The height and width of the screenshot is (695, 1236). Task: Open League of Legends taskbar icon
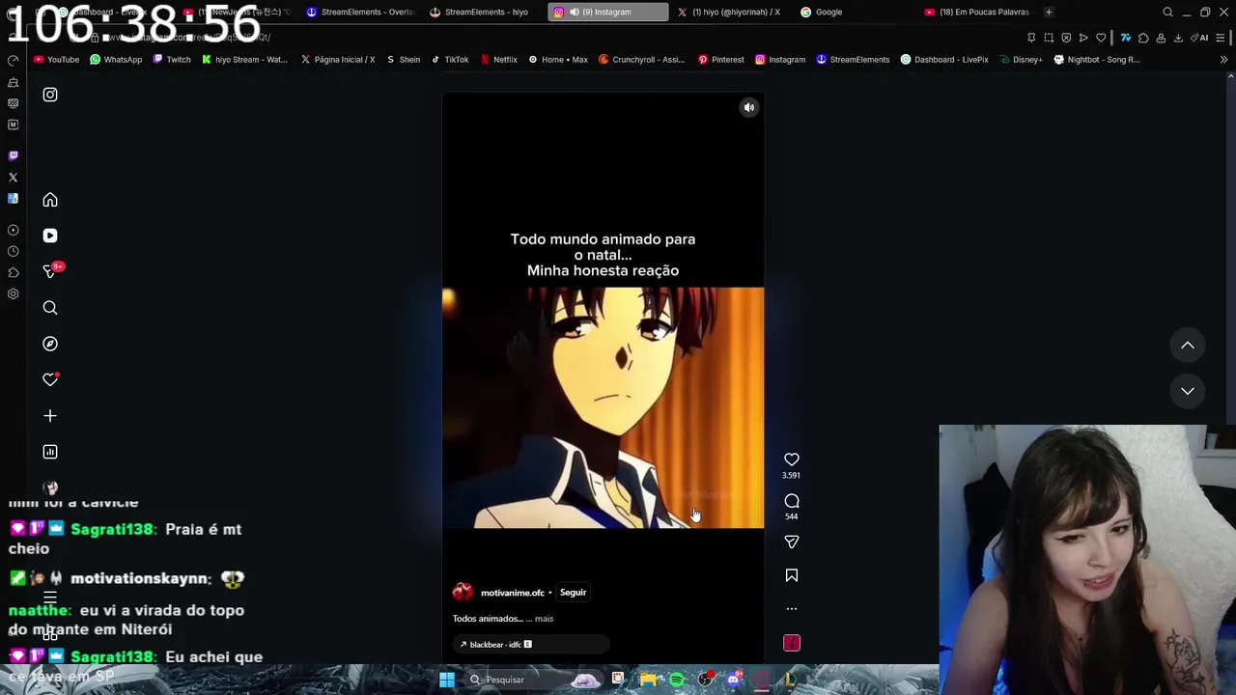(790, 680)
